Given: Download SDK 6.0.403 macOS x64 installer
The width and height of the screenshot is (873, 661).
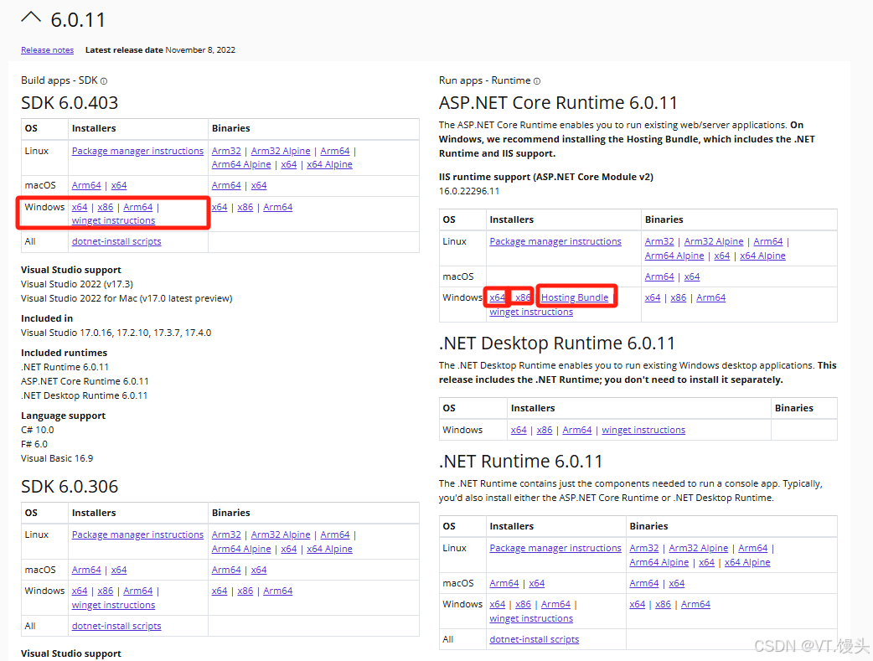Looking at the screenshot, I should coord(119,185).
